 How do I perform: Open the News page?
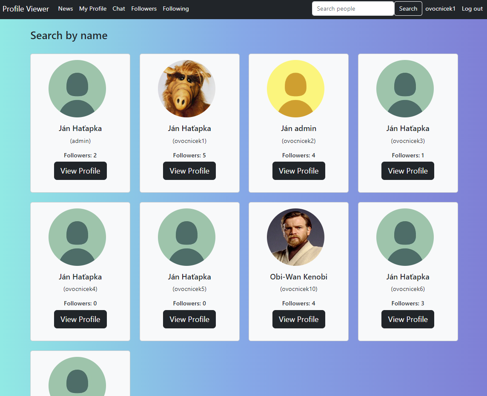pos(66,9)
